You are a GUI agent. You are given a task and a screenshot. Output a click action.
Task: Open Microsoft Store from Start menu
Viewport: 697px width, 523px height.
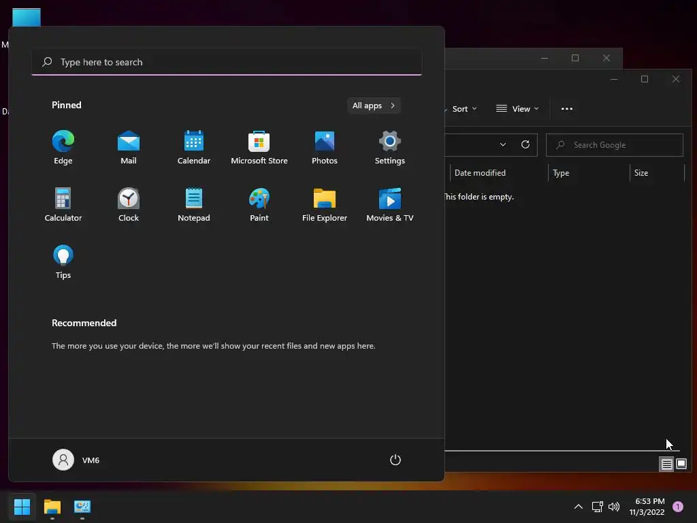259,147
